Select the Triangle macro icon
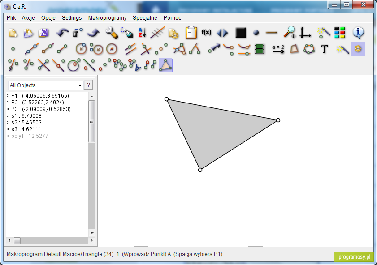Screen dimensions: 377x265 166,65
